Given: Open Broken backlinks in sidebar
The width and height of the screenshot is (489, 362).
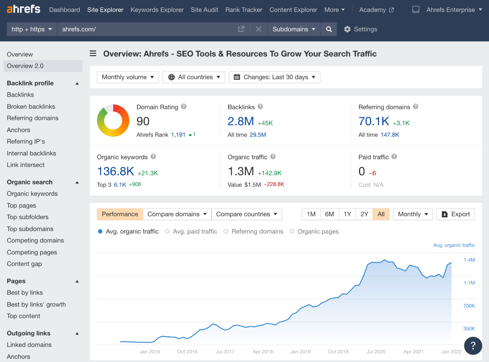Looking at the screenshot, I should (x=31, y=107).
